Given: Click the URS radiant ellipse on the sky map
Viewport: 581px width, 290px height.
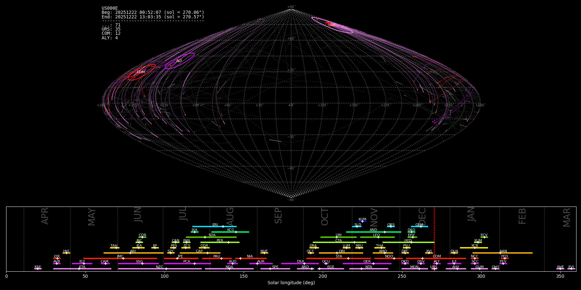Looking at the screenshot, I should coord(332,25).
